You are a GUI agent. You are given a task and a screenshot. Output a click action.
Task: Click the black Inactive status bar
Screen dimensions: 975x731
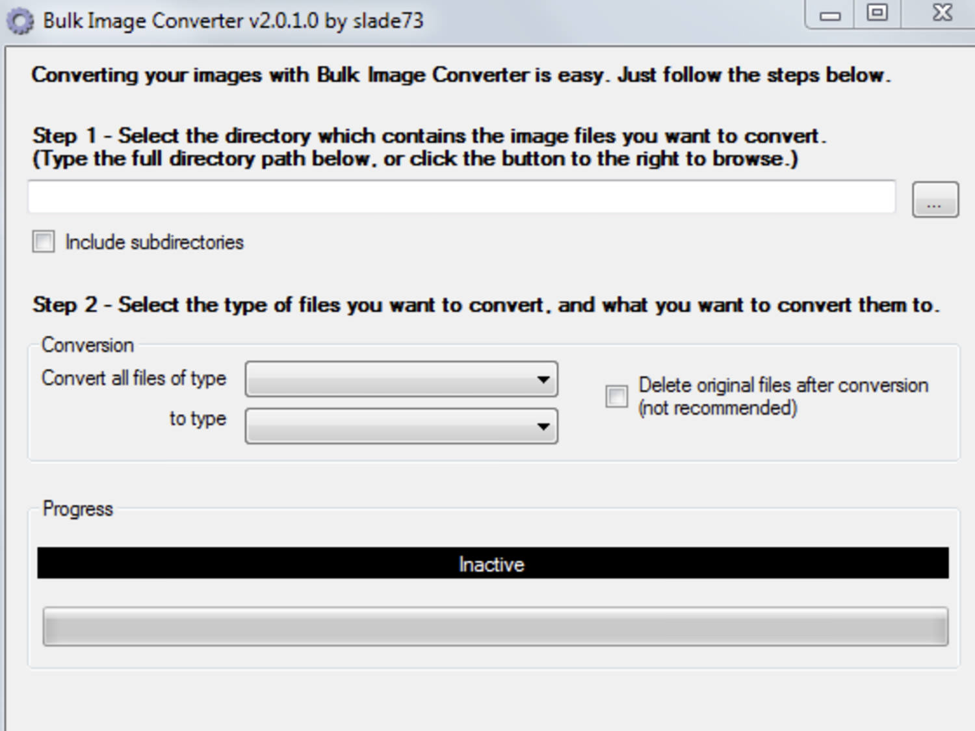pyautogui.click(x=493, y=563)
